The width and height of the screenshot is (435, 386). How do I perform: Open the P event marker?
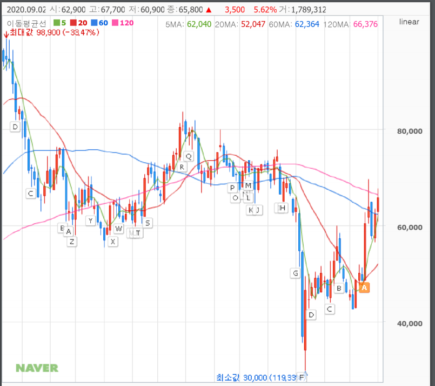pyautogui.click(x=232, y=188)
